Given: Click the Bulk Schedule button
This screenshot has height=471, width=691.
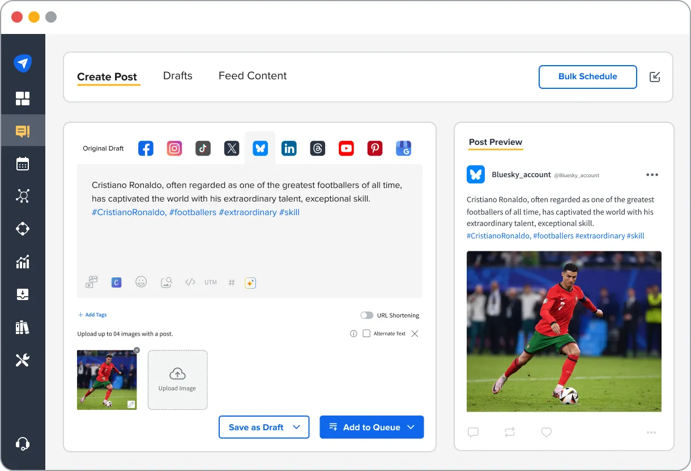Looking at the screenshot, I should point(587,76).
